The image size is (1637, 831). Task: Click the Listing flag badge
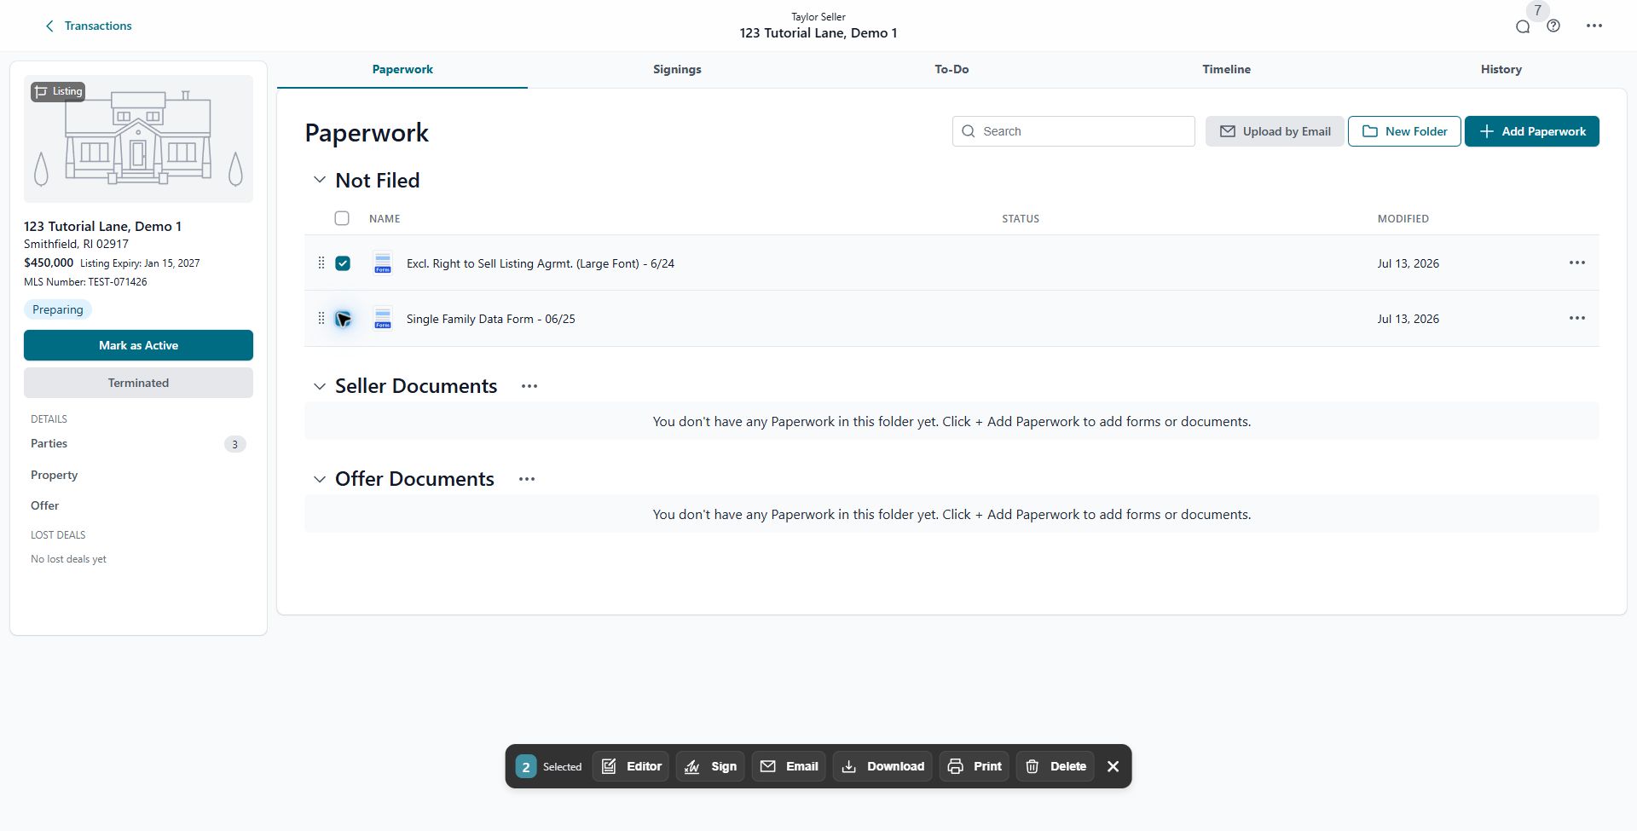tap(58, 91)
